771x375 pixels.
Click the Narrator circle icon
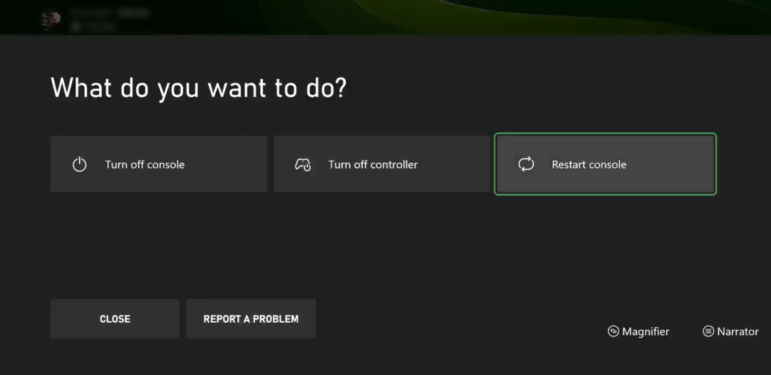point(708,331)
